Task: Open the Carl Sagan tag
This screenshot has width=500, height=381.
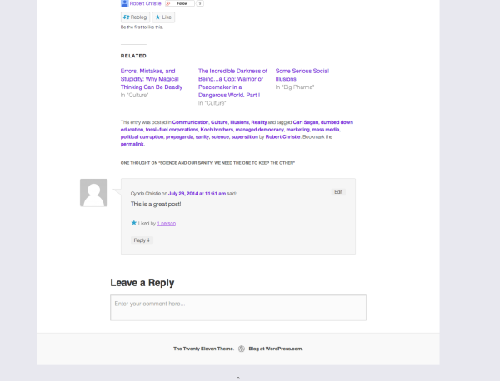Action: point(306,122)
